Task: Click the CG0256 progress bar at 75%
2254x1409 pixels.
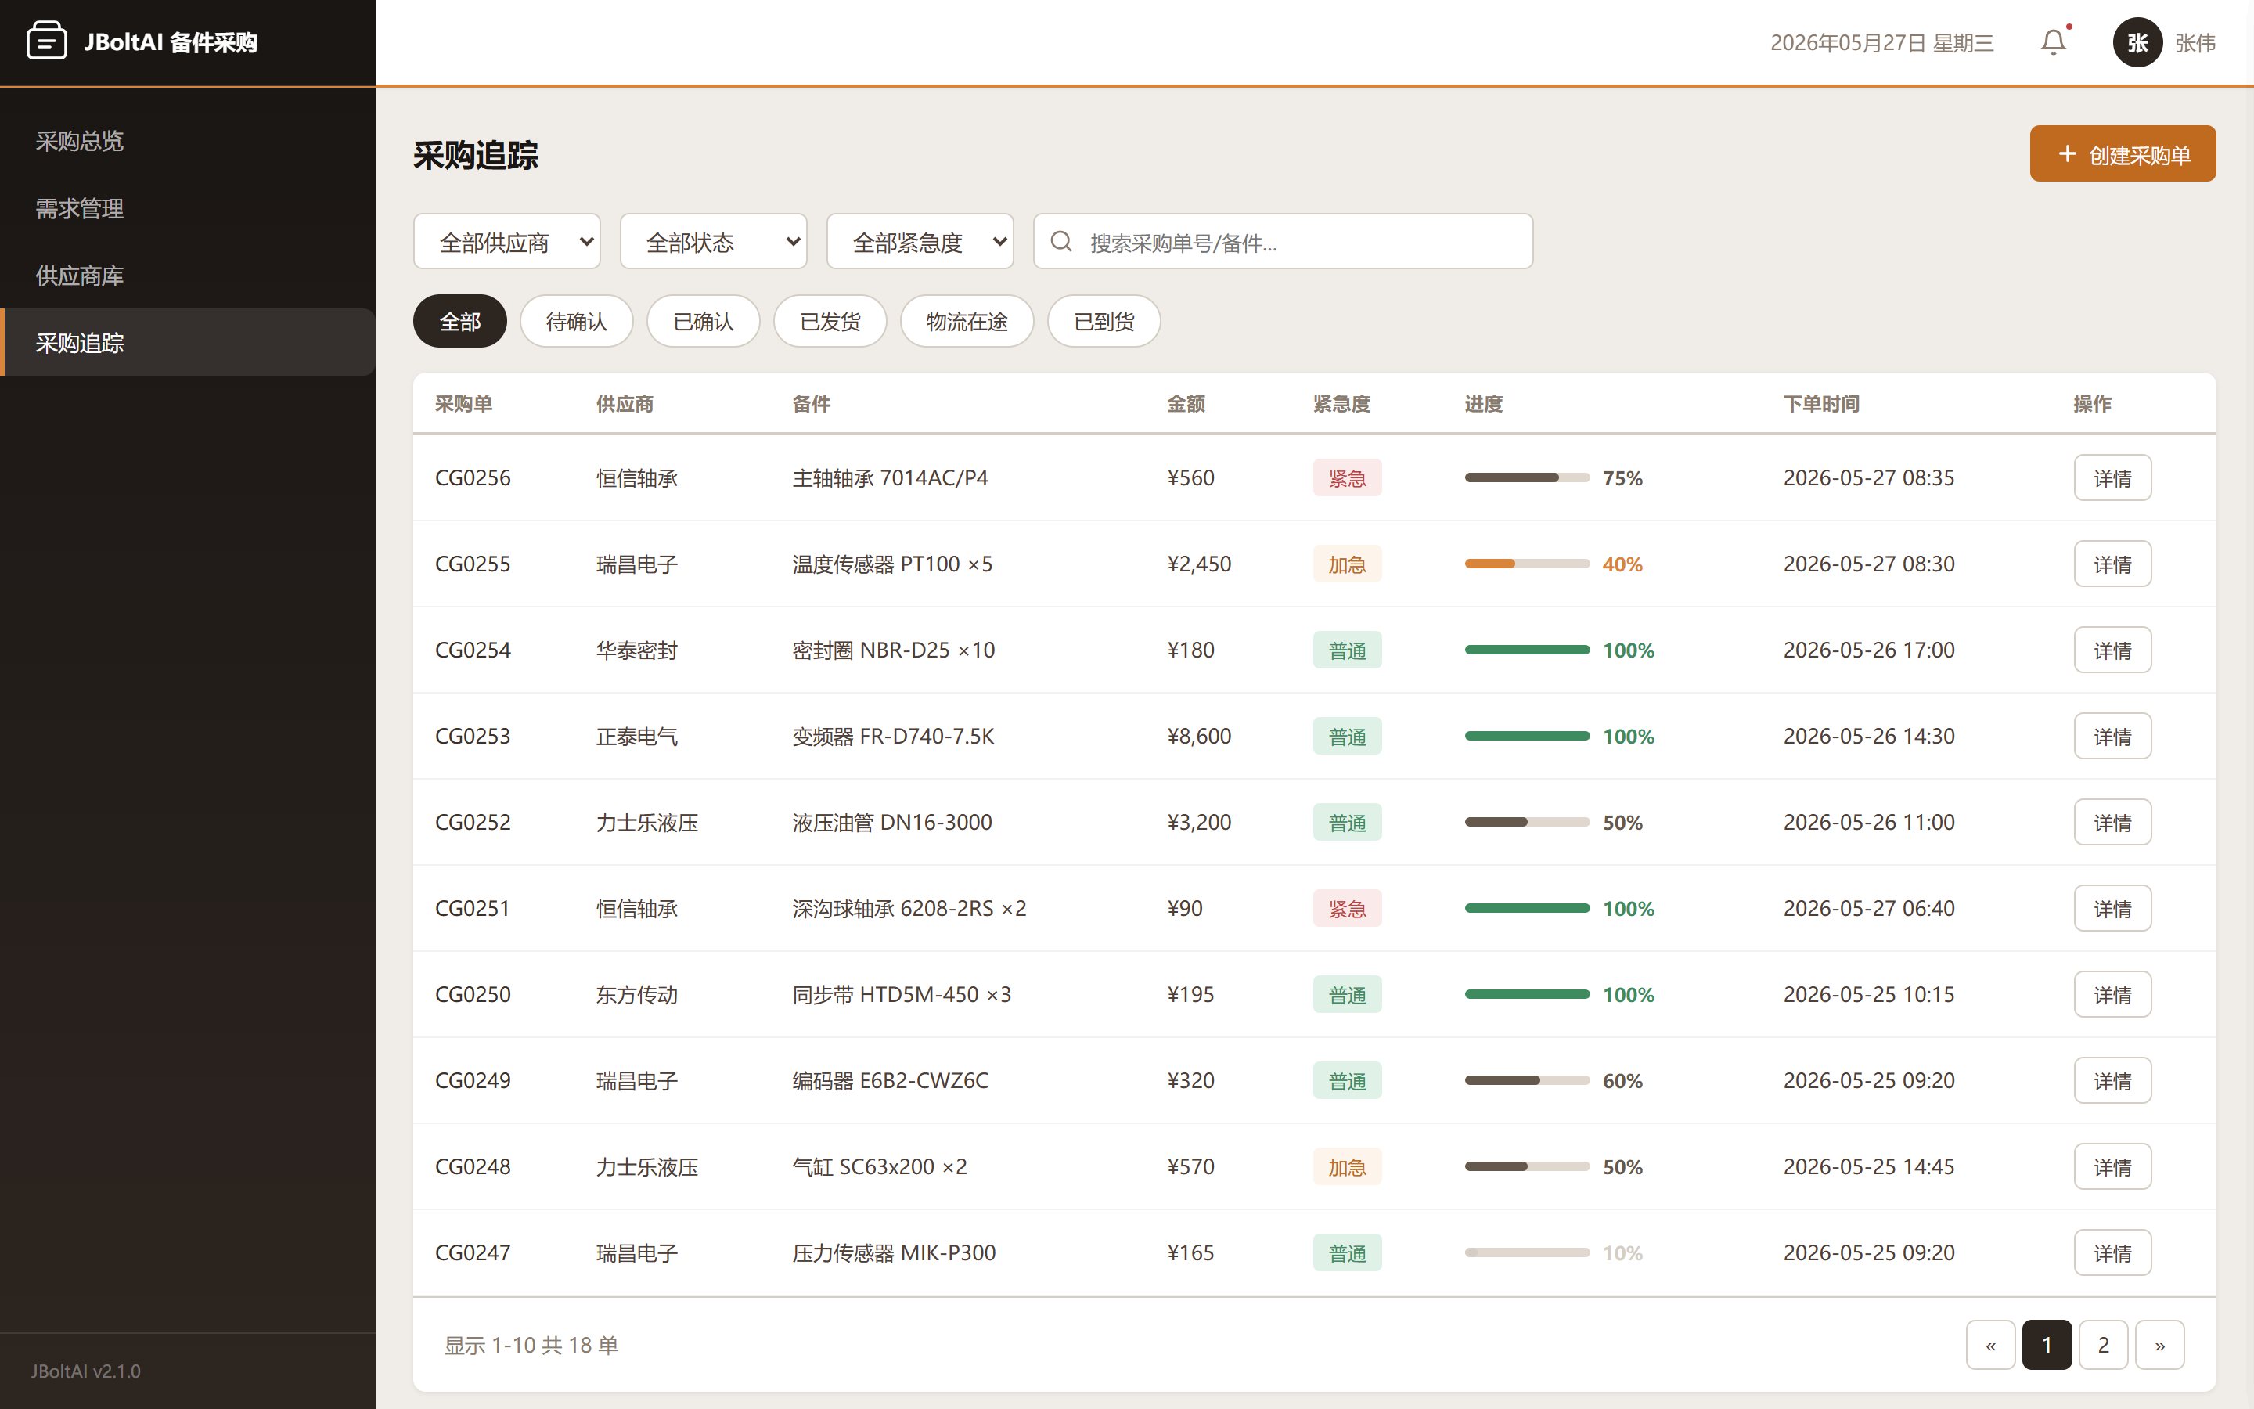Action: pos(1527,478)
